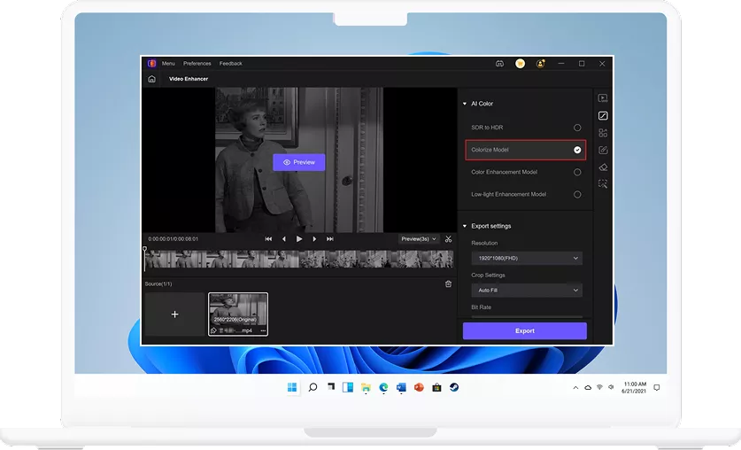Jump to the last frame of video

(330, 239)
